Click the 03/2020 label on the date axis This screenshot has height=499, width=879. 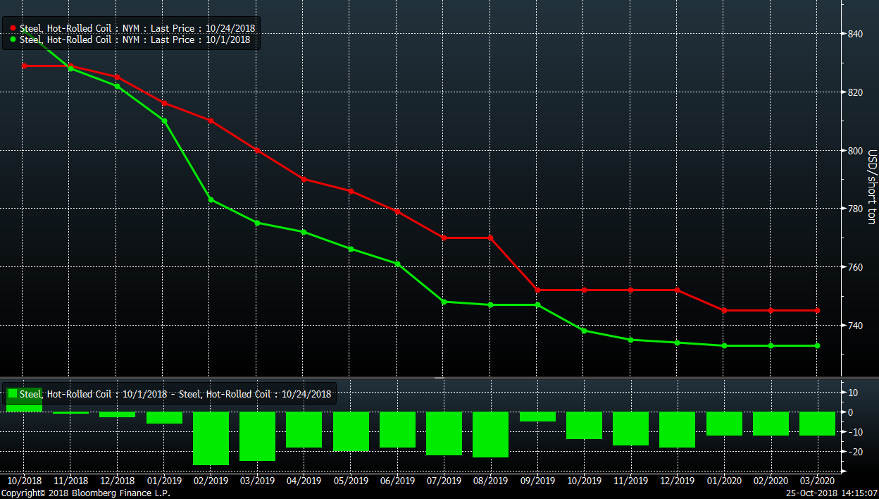point(817,481)
